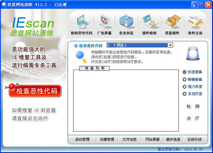The width and height of the screenshot is (213, 153).
Task: Enable the 强力修复 strong repair option
Action: click(x=185, y=87)
